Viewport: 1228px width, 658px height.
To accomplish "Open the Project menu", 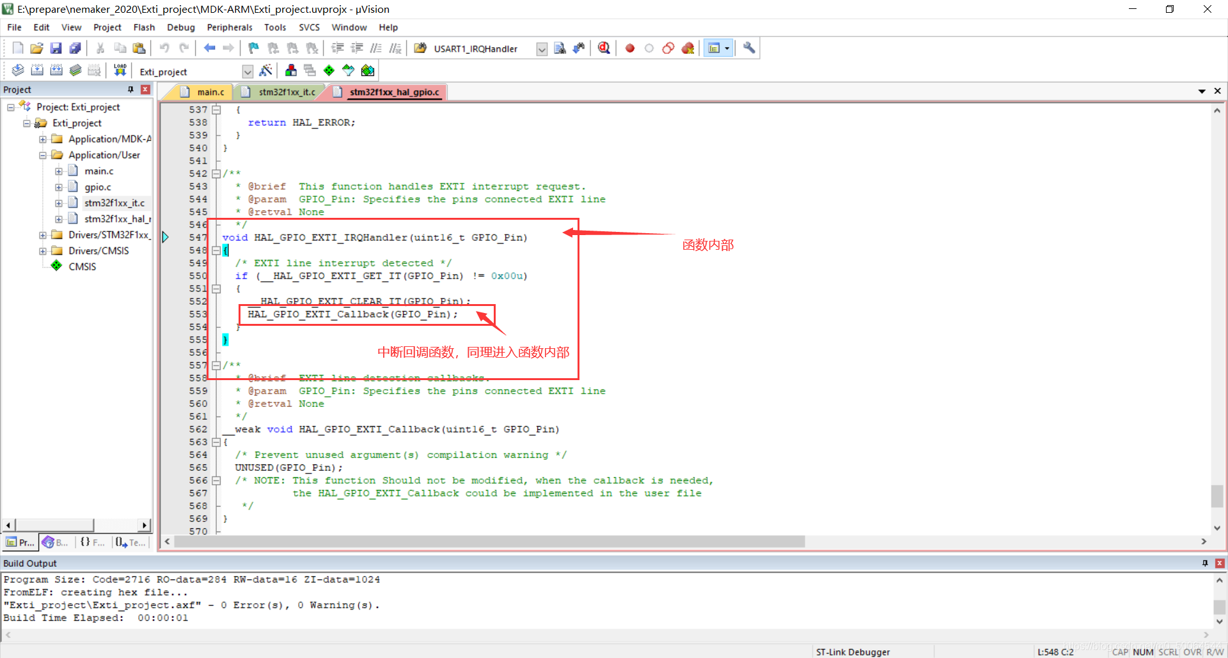I will click(107, 27).
